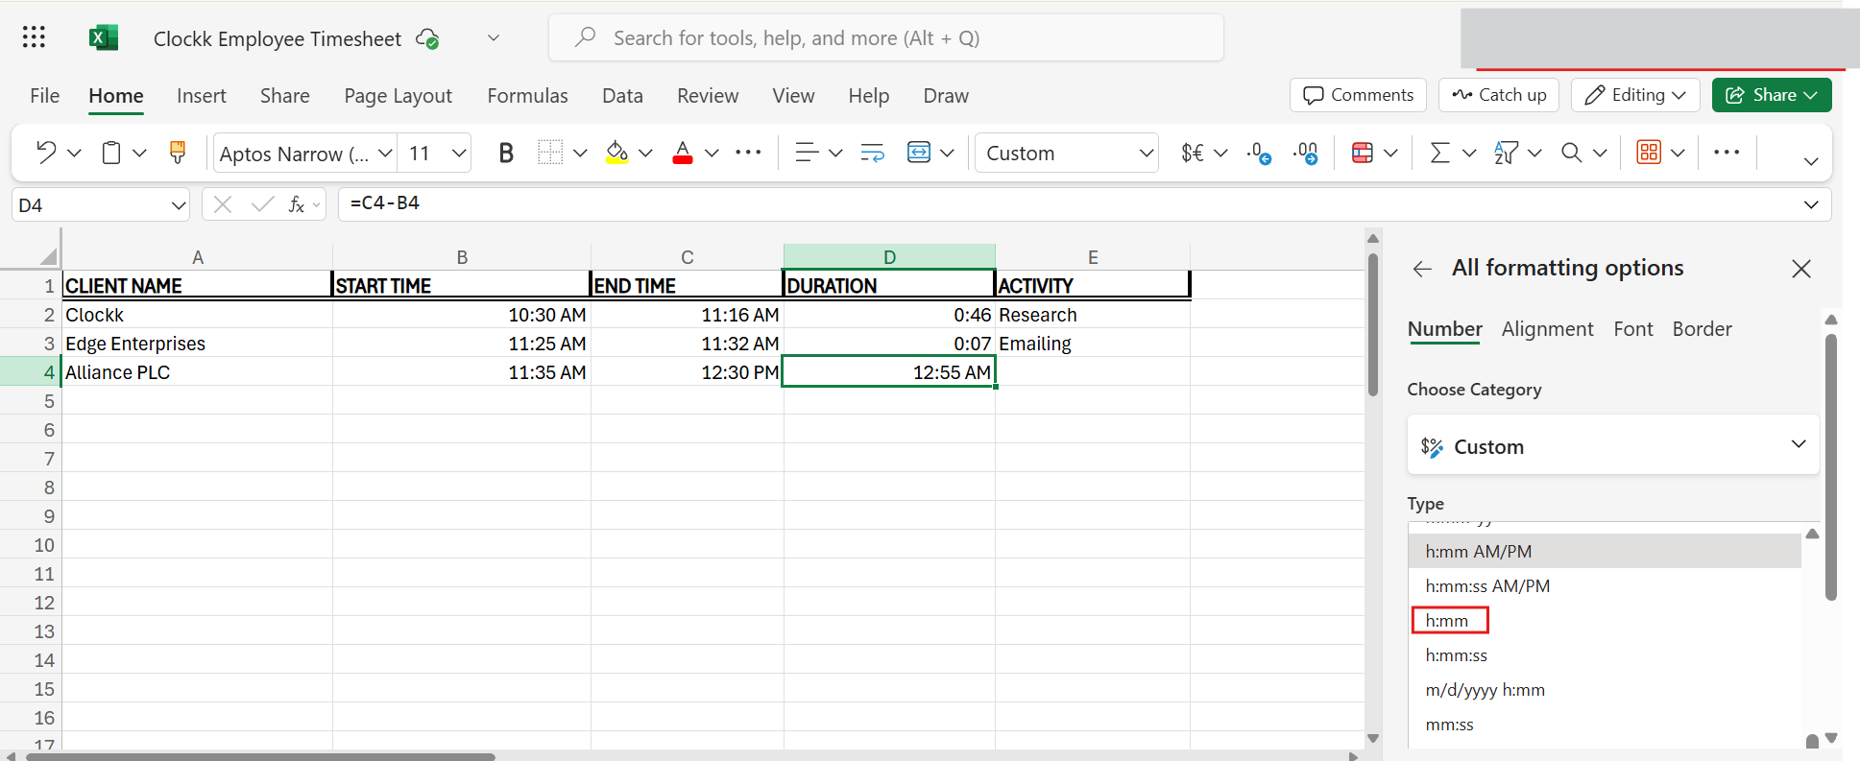
Task: Expand the formula bar chevron
Action: pyautogui.click(x=1811, y=204)
